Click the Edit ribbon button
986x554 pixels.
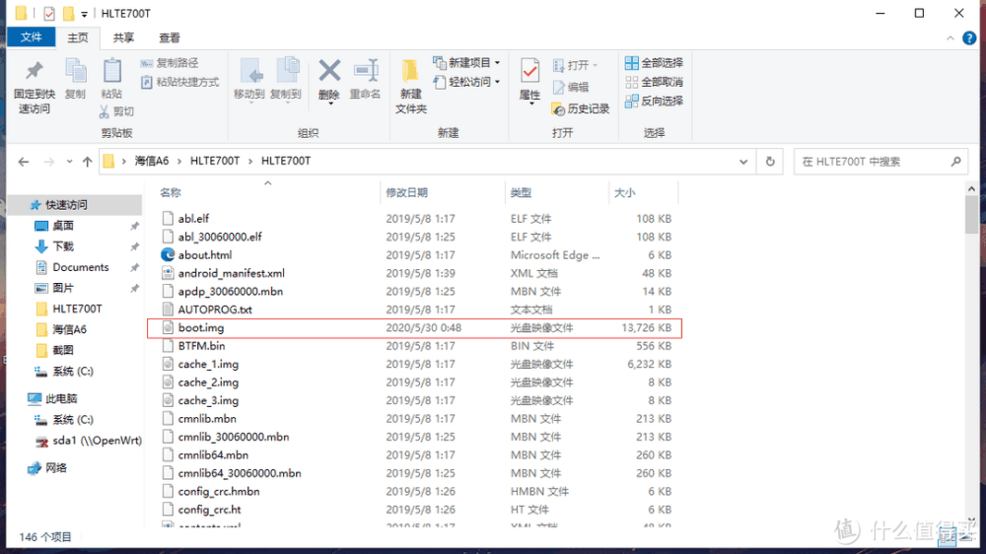pos(571,88)
